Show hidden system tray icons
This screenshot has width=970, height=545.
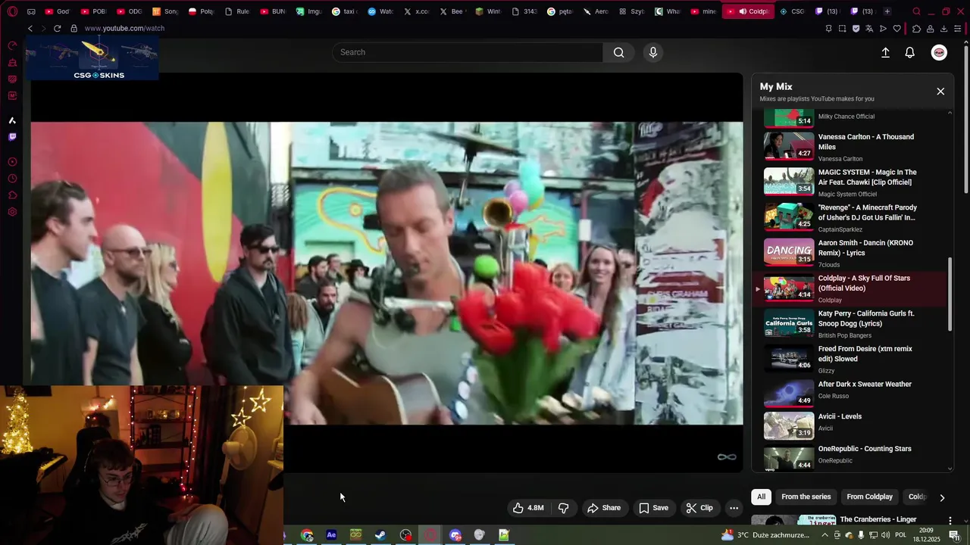point(824,535)
